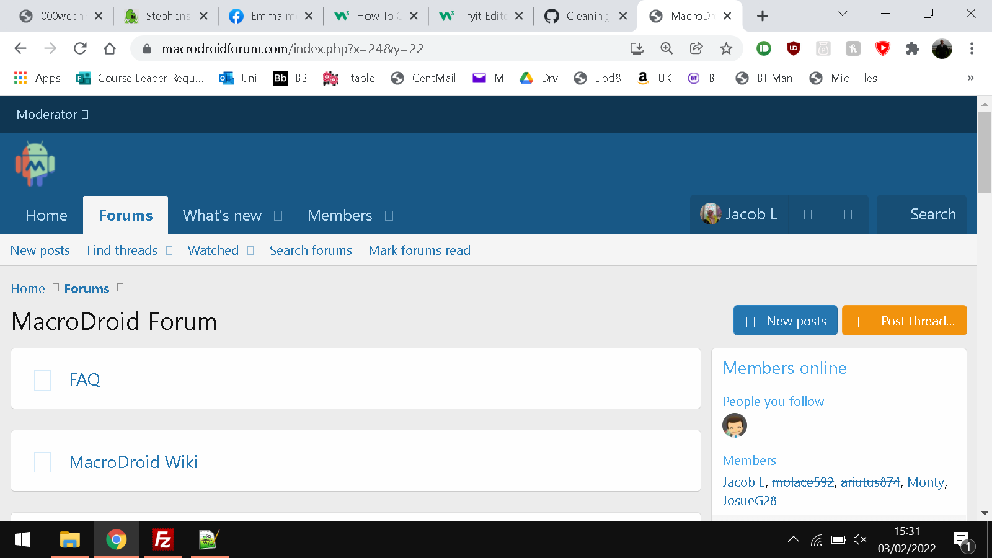
Task: Open Chrome extensions puzzle icon
Action: (x=913, y=48)
